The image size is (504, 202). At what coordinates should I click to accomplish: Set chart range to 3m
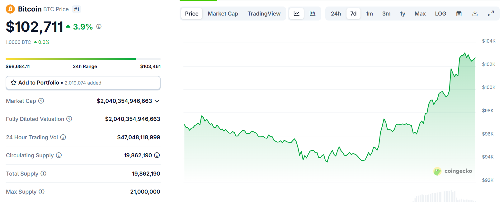click(386, 14)
